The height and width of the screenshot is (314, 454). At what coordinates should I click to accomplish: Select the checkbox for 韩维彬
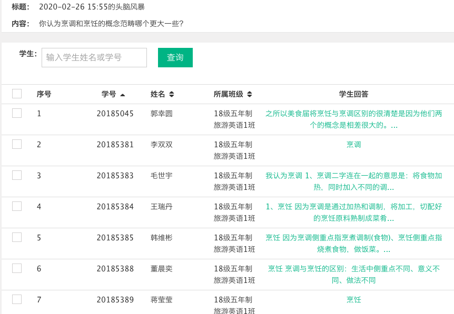coord(17,237)
